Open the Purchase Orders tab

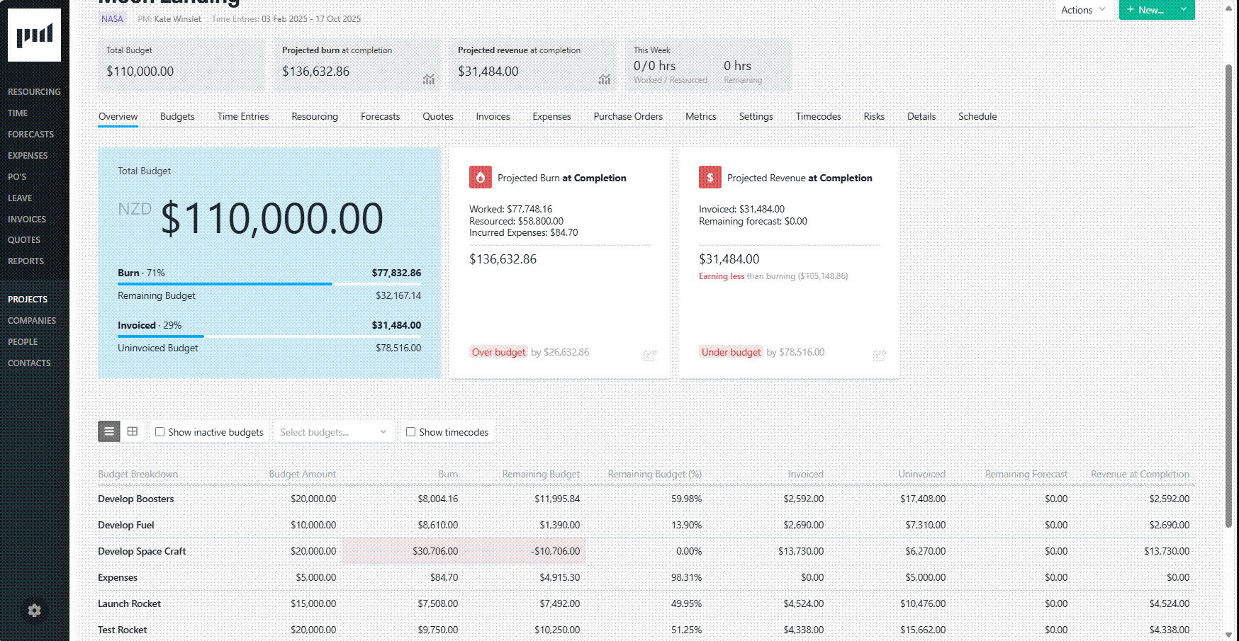tap(628, 116)
